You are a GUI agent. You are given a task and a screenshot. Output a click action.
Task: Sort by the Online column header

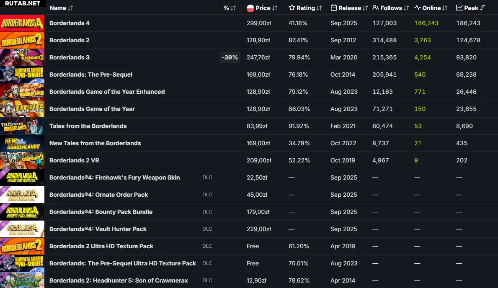click(x=431, y=8)
